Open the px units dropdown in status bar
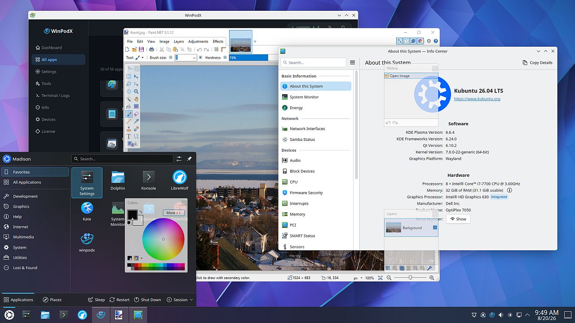Screen dimensions: 575x323 (358, 278)
